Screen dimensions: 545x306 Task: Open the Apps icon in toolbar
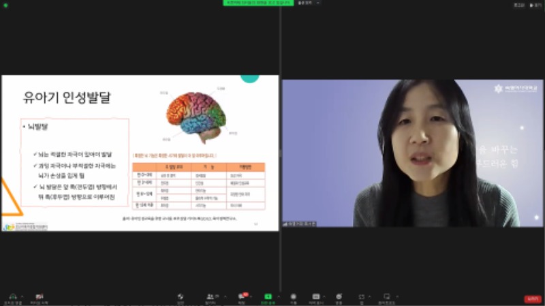[362, 297]
